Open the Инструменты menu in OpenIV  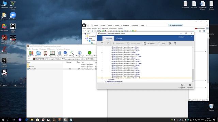pos(113,28)
